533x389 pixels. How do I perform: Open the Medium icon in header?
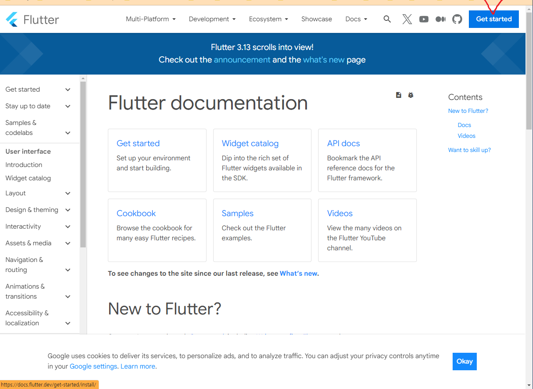pos(441,19)
